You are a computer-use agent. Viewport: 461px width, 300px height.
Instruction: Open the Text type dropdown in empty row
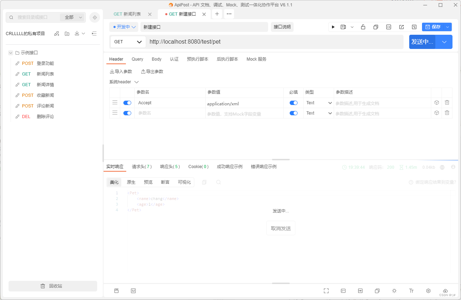coord(318,113)
